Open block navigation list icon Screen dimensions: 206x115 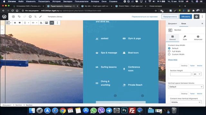click(35, 17)
